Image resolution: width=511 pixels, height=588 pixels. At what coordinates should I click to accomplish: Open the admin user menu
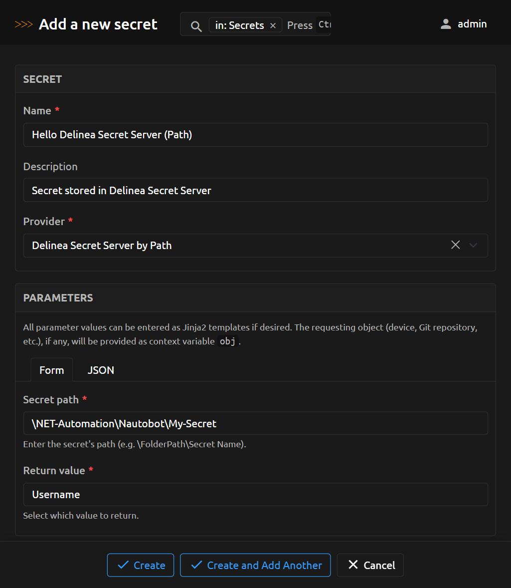pos(472,24)
